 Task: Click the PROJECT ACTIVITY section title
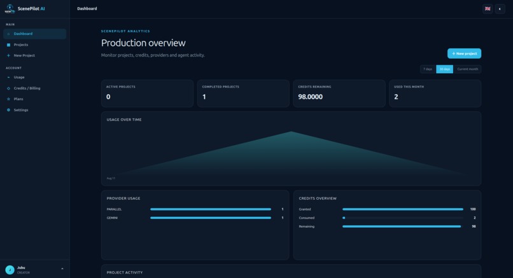(125, 272)
